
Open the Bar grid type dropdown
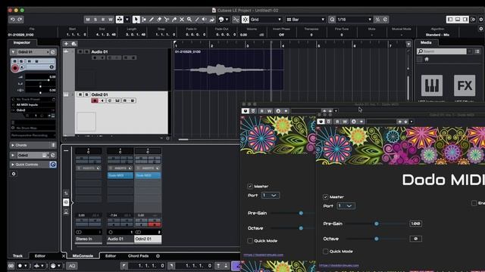point(305,20)
